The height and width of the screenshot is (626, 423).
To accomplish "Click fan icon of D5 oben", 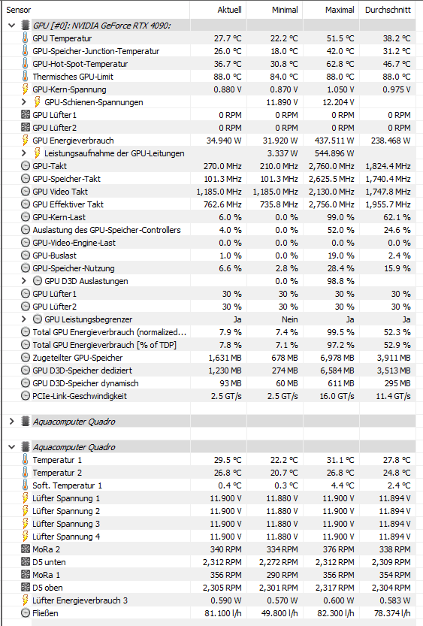I will [x=25, y=588].
